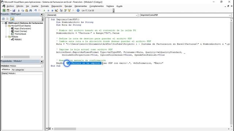Click the View Object icon in Project panel
Viewport: 234px width, 131px height.
click(x=7, y=19)
